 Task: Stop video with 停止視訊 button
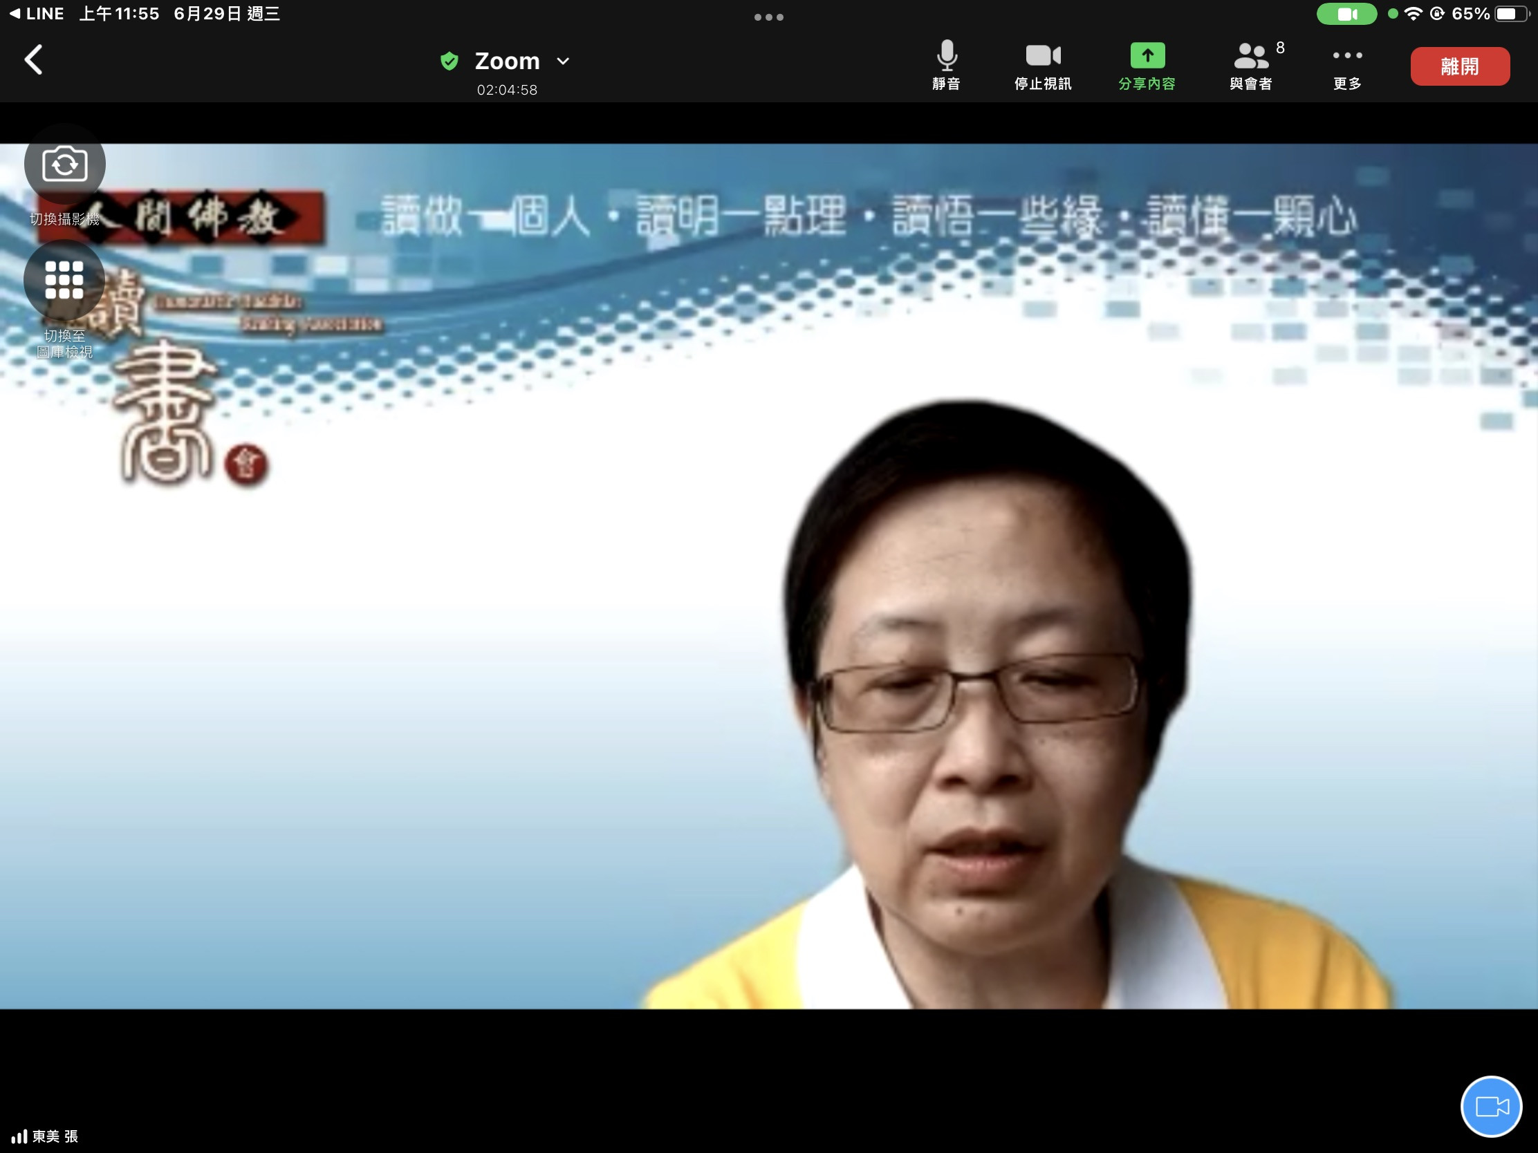pyautogui.click(x=1042, y=65)
